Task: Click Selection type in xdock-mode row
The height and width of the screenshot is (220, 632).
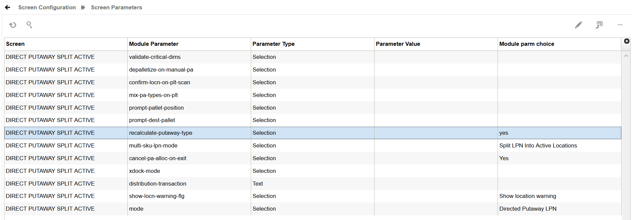Action: click(312, 171)
